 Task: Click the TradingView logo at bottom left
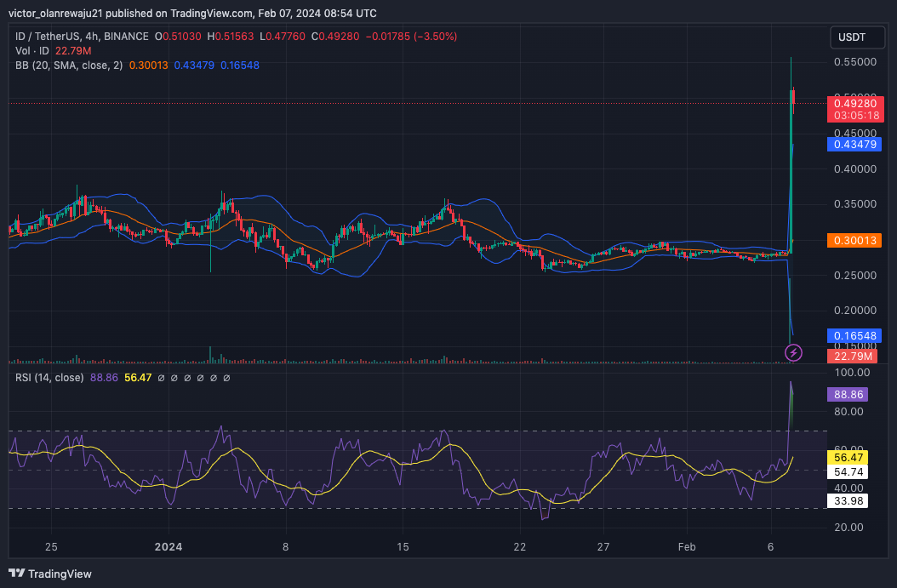coord(49,574)
